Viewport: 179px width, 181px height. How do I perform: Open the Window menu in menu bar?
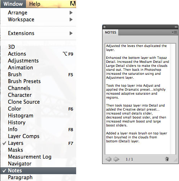(13, 4)
